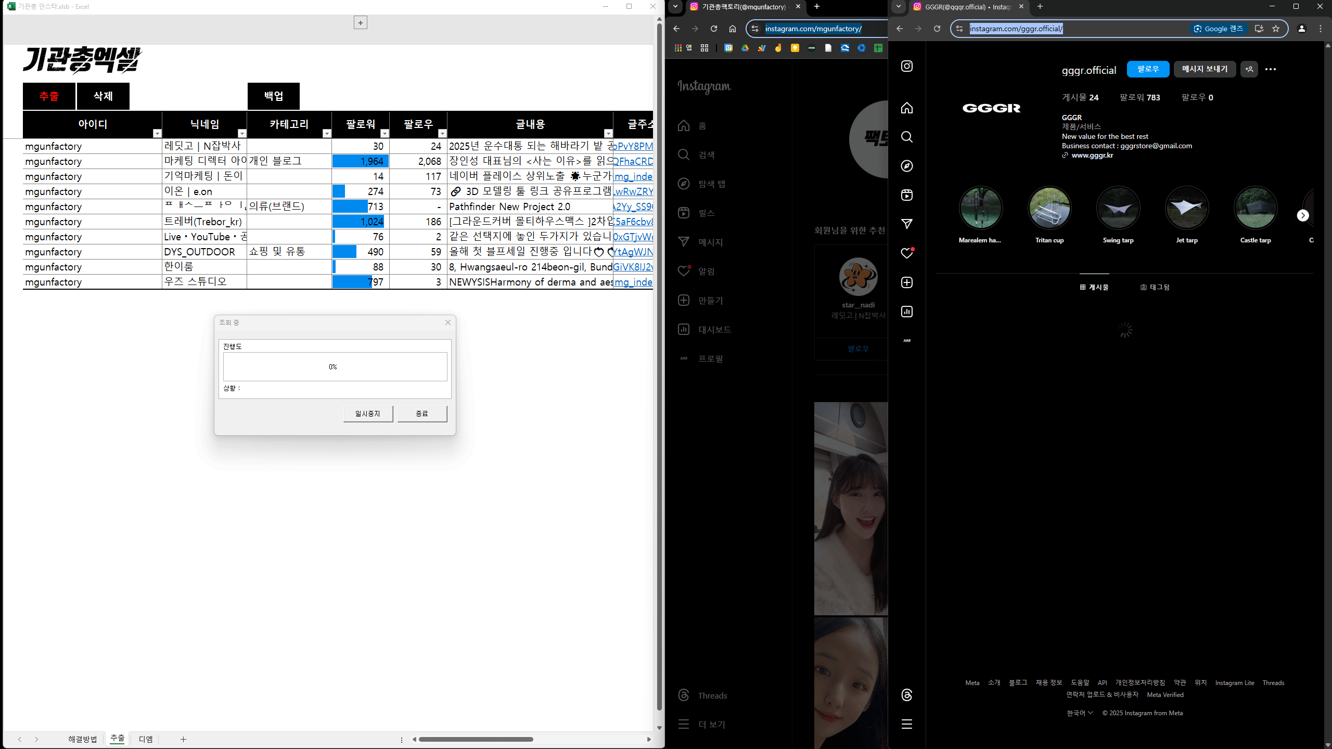Open Instagram home icon in GGGR window sidebar
Image resolution: width=1332 pixels, height=749 pixels.
907,108
